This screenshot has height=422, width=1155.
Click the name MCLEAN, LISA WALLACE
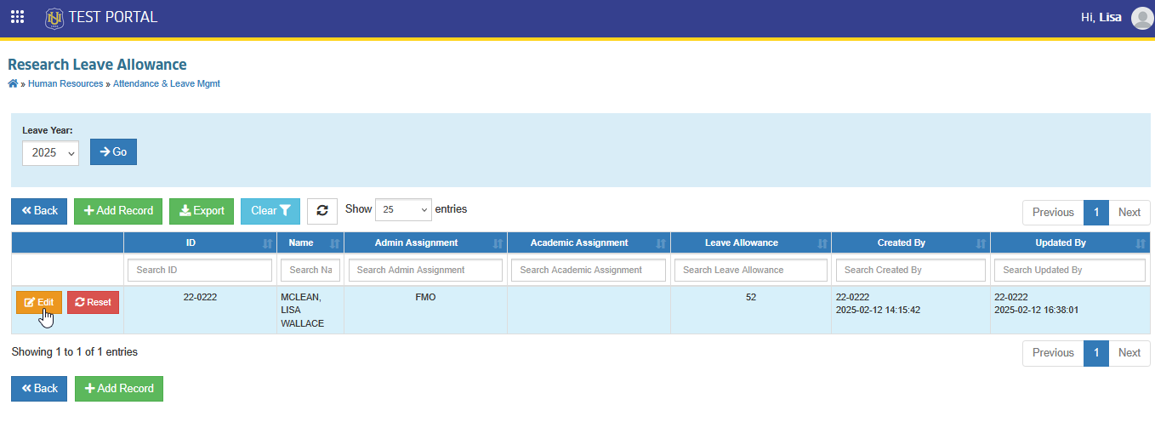(x=302, y=311)
